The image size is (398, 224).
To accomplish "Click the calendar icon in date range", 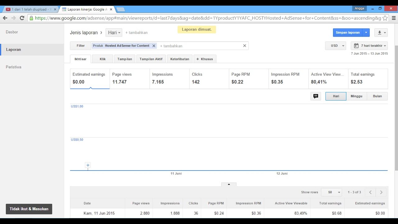I will tap(356, 46).
